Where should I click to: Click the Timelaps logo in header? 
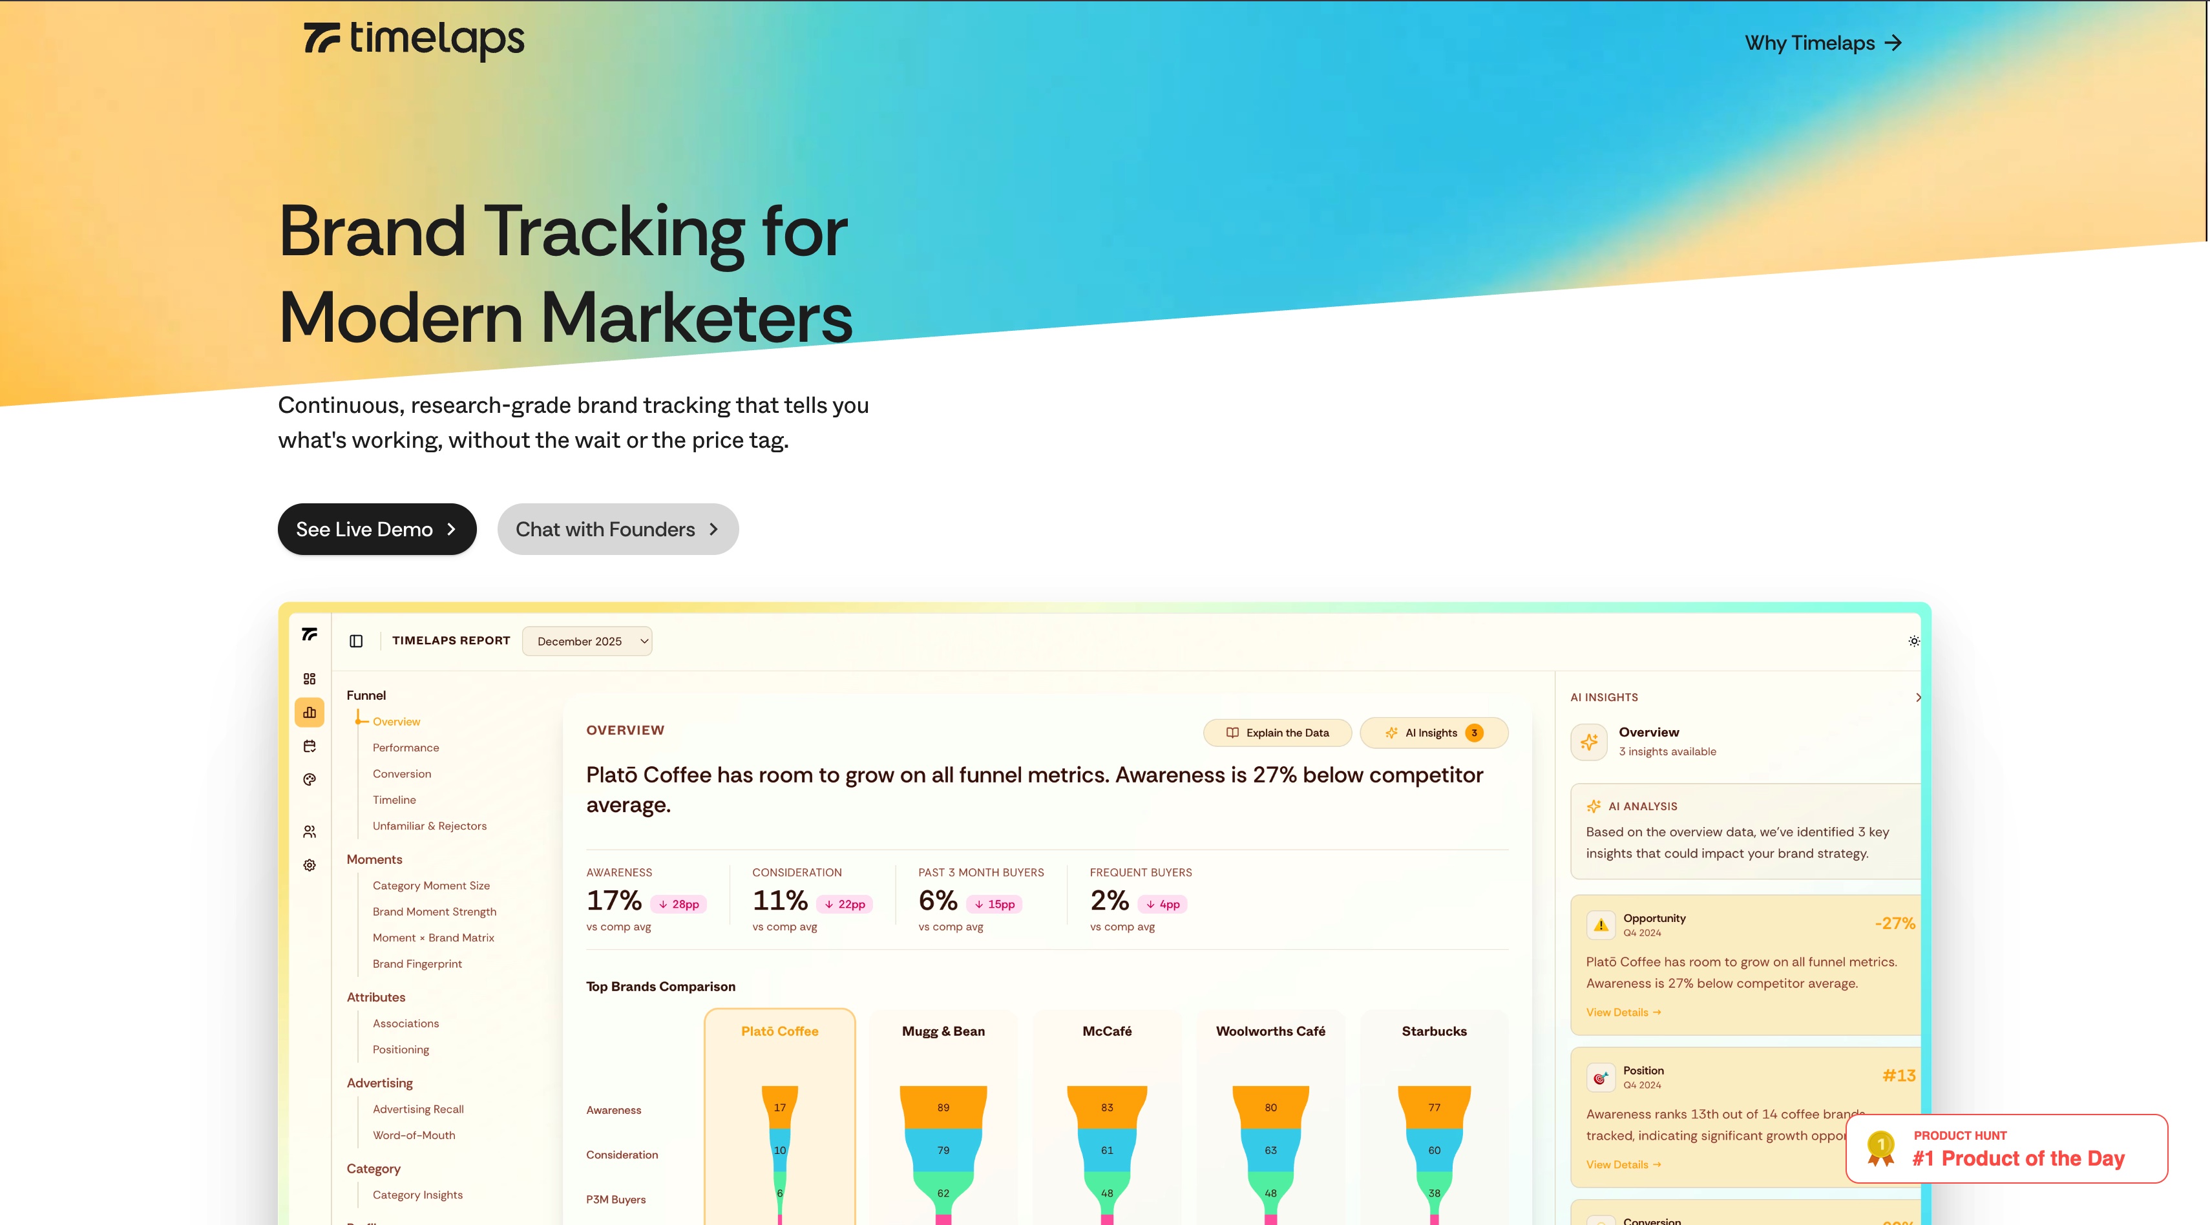tap(414, 39)
